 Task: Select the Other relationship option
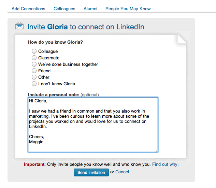[34, 77]
